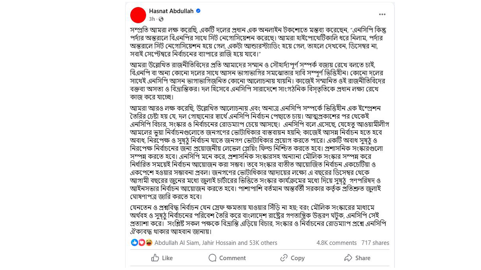The height and width of the screenshot is (270, 481).
Task: Like the post using the Like button
Action: [x=162, y=258]
